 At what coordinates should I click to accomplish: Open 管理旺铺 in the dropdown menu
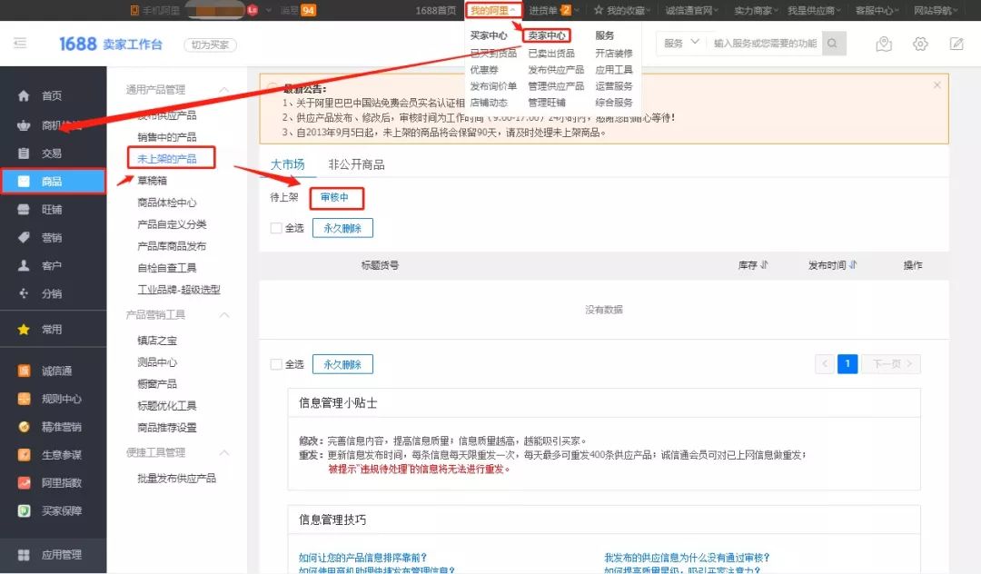coord(546,102)
